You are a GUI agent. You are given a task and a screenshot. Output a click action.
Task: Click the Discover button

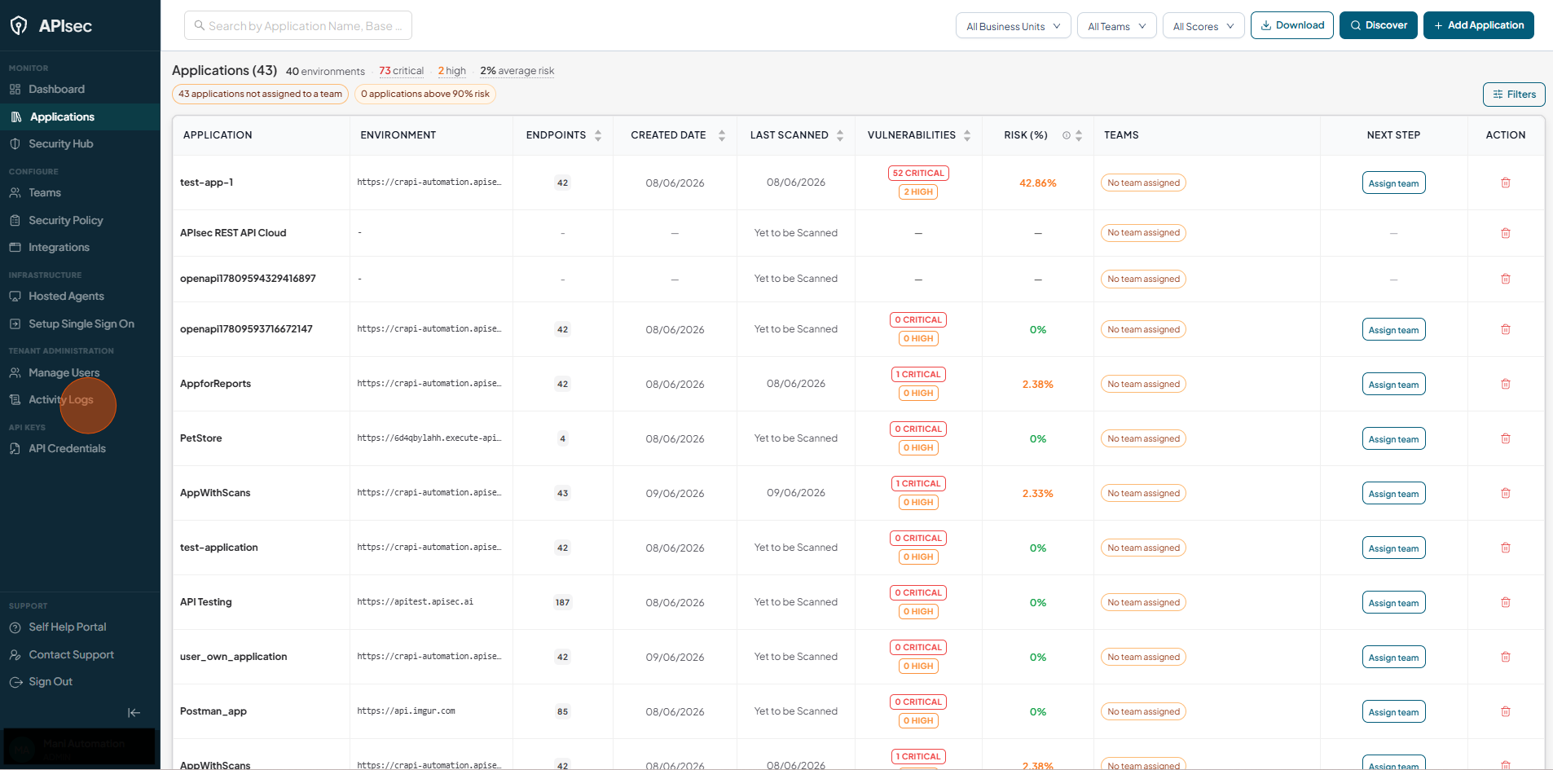(x=1379, y=25)
